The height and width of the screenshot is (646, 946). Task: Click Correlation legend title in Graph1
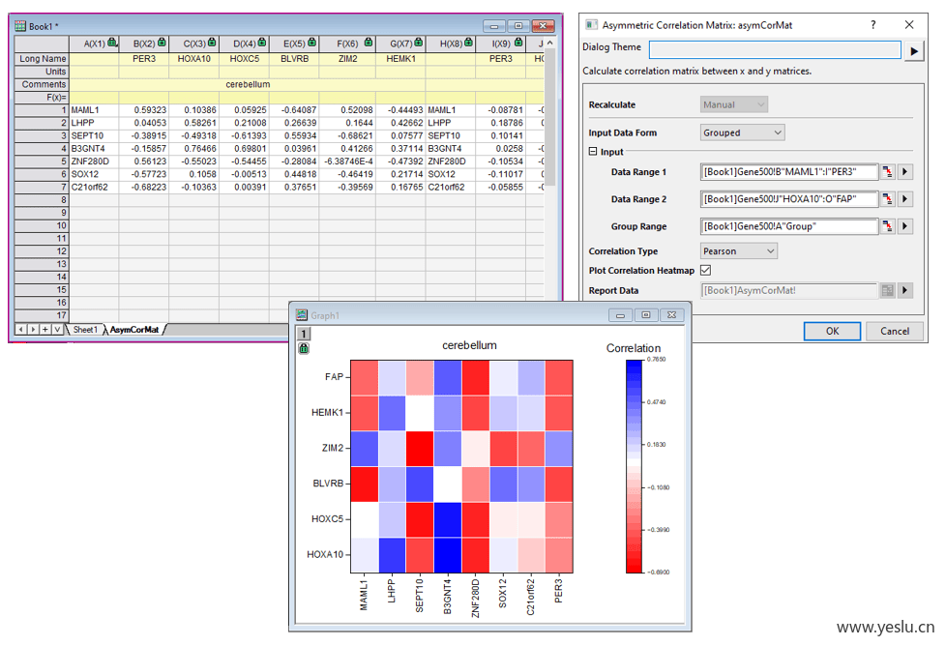633,348
